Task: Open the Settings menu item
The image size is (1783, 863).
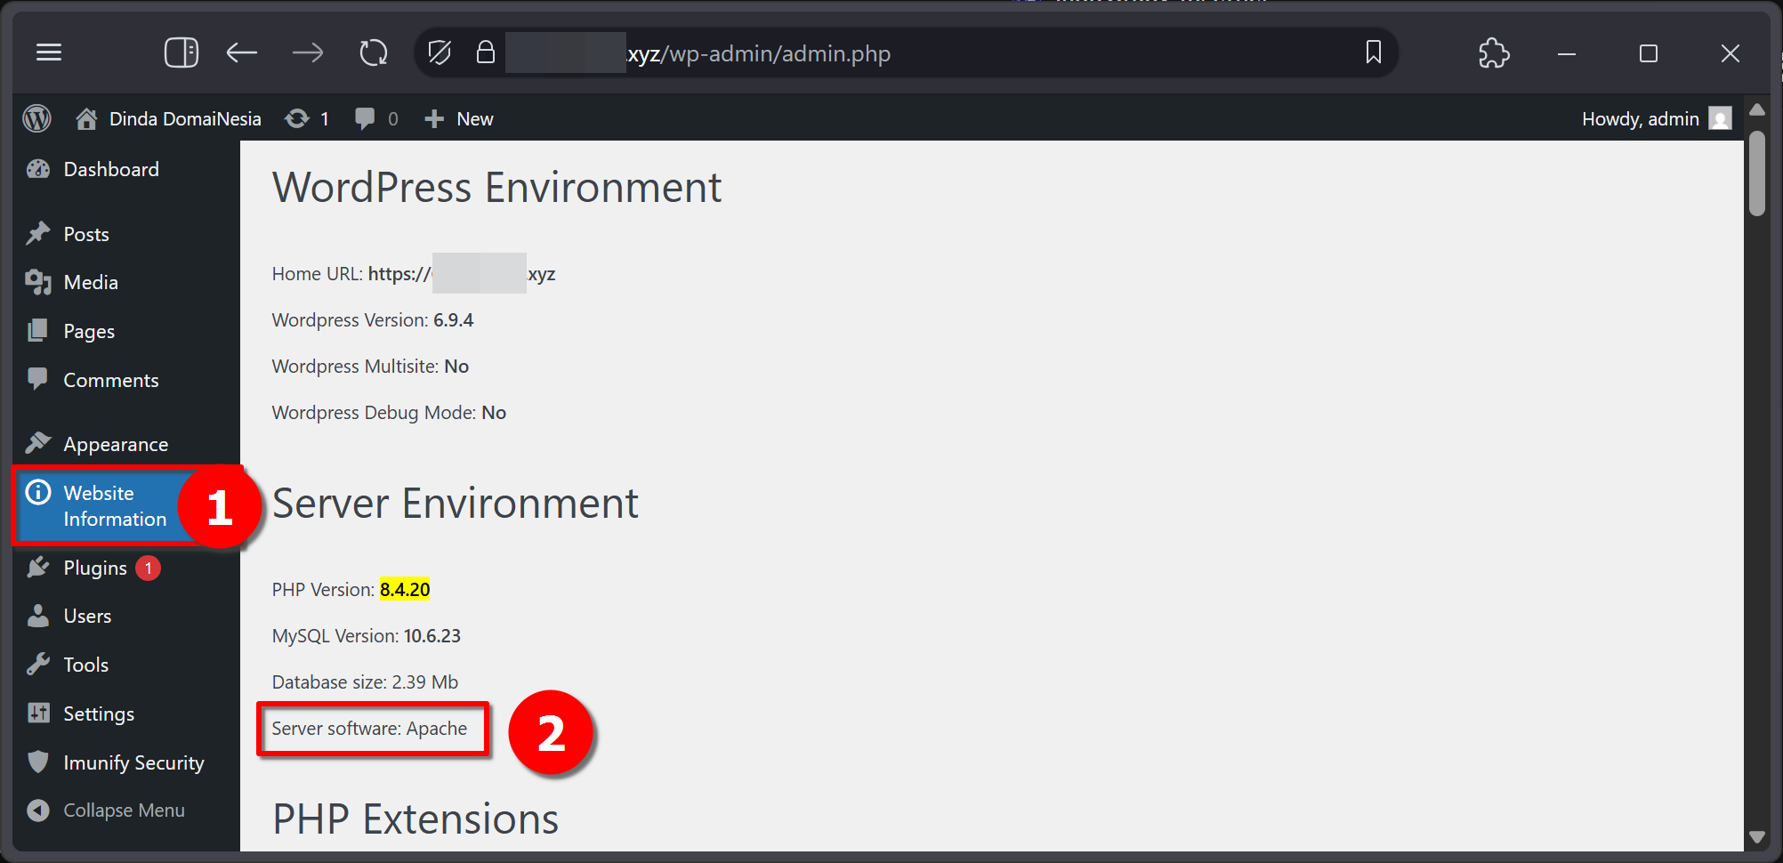Action: tap(99, 714)
